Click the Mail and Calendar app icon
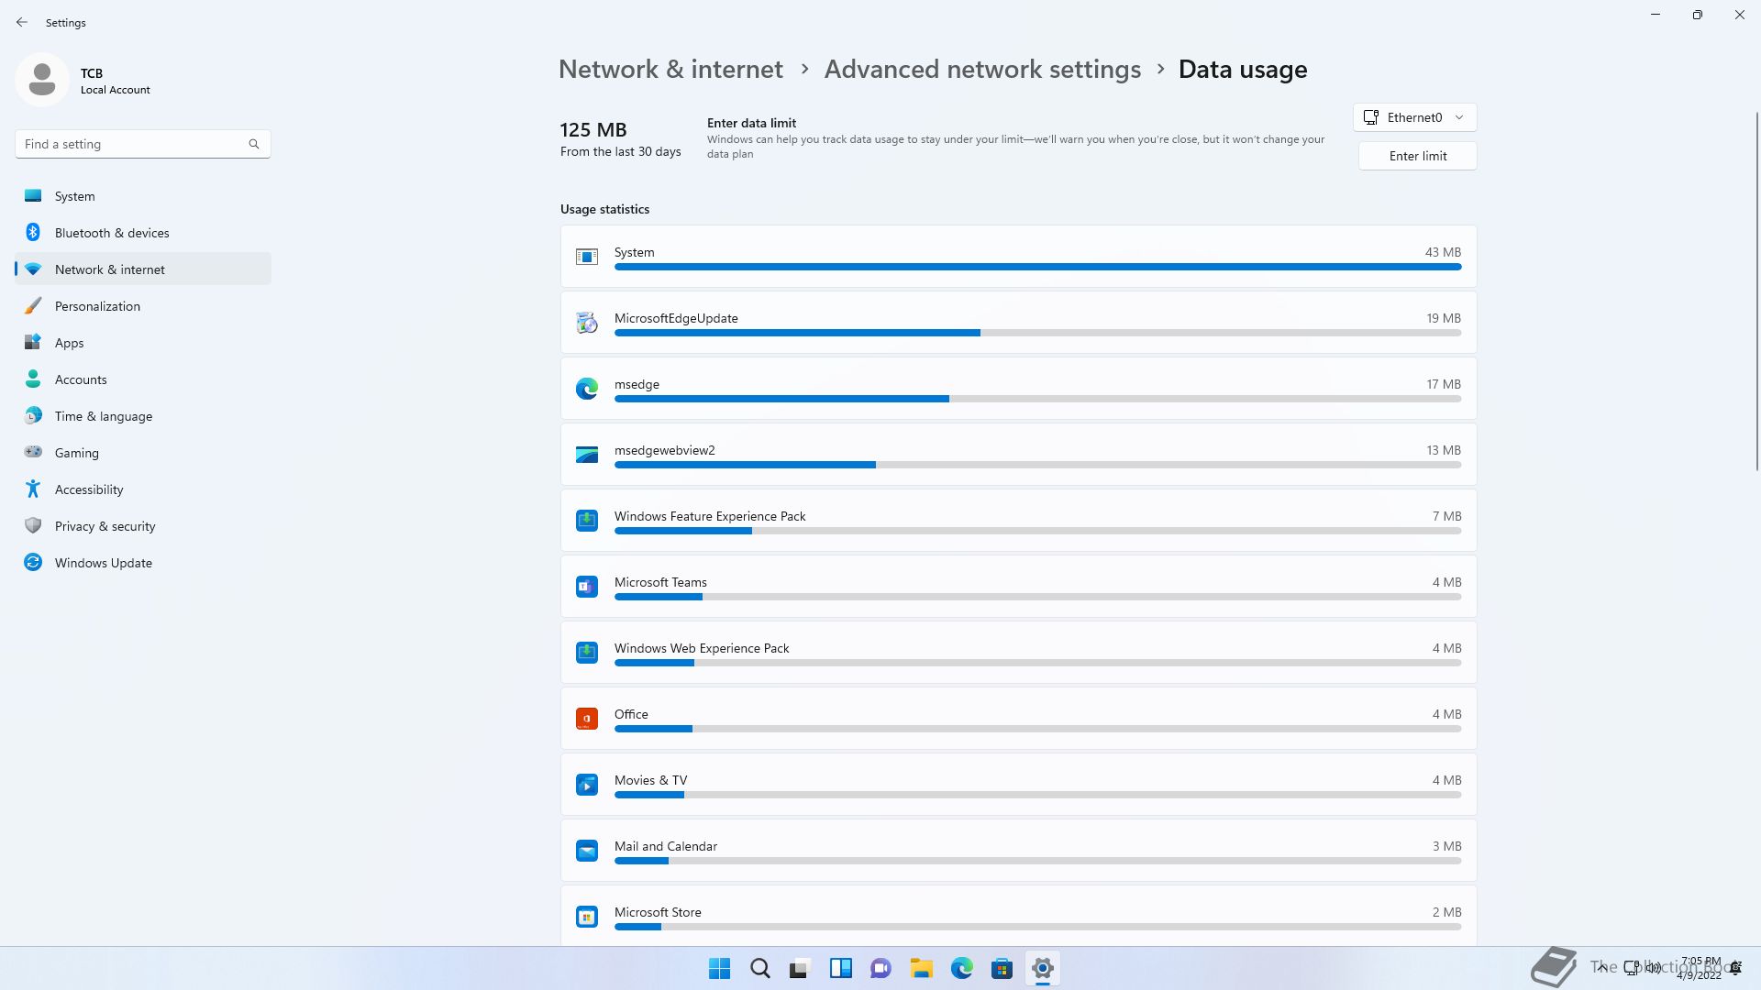 click(x=587, y=851)
